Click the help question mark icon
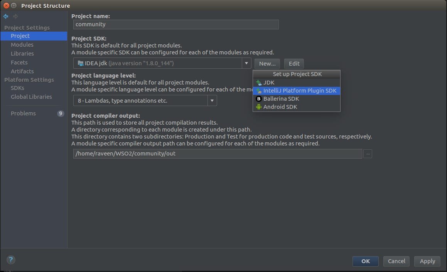 [x=11, y=260]
